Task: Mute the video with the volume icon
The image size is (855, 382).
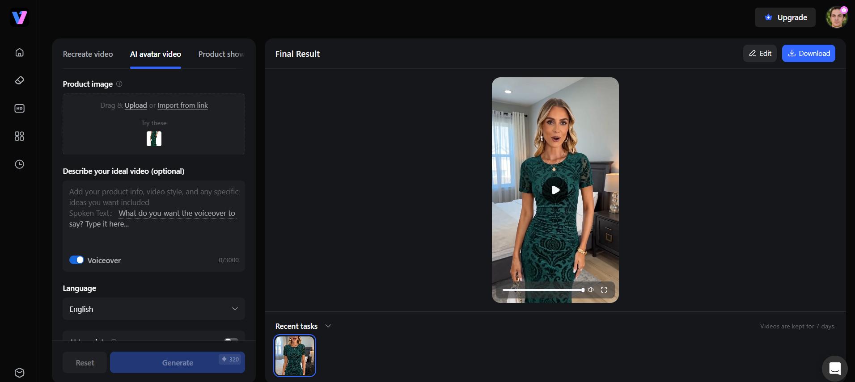Action: 591,290
